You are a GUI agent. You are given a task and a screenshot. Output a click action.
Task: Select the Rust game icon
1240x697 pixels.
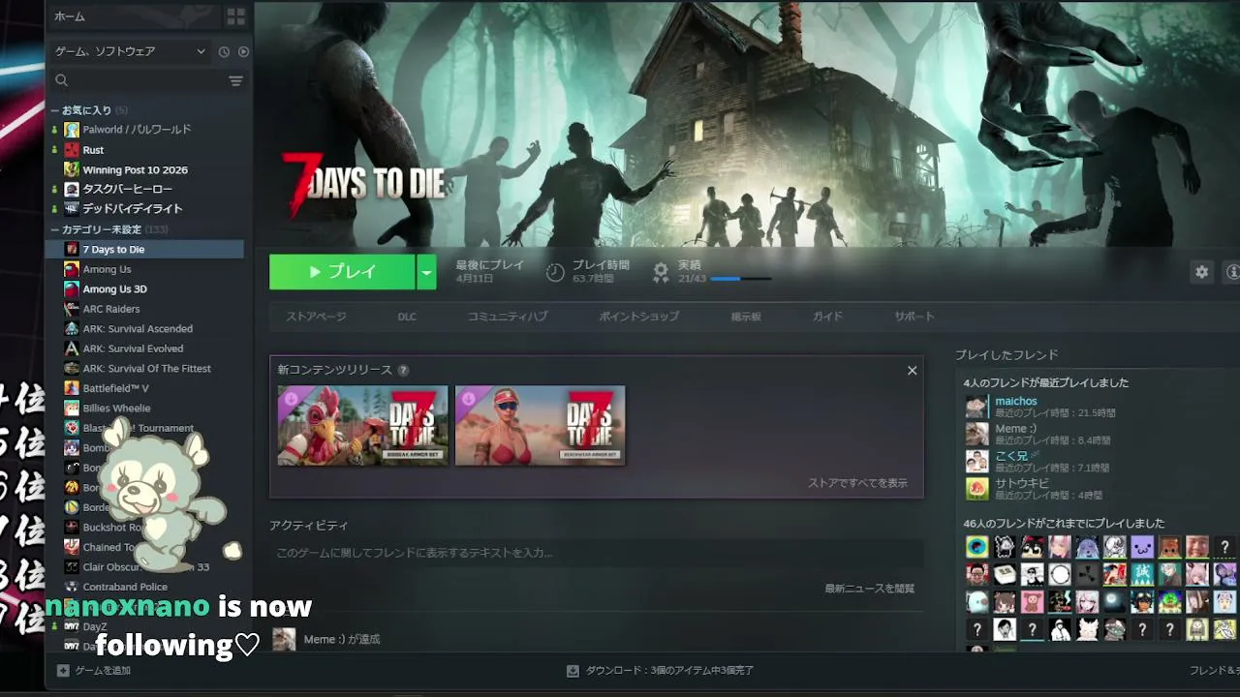[72, 150]
